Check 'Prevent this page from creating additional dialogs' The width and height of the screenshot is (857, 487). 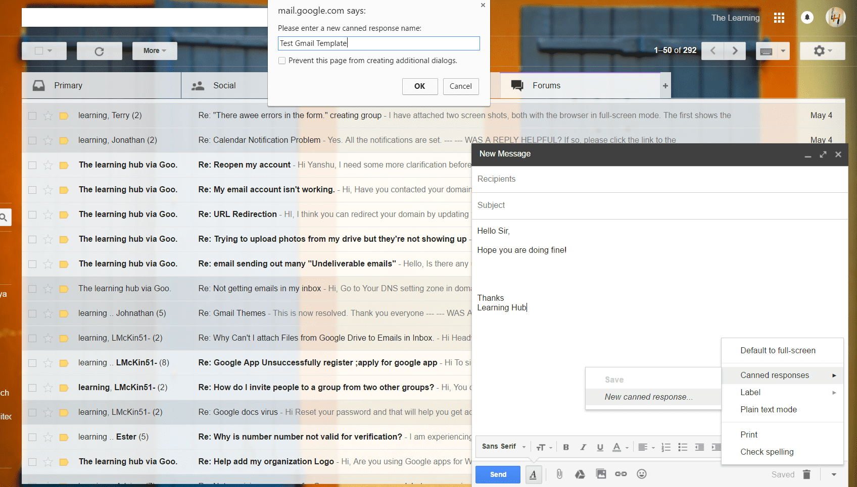click(282, 61)
